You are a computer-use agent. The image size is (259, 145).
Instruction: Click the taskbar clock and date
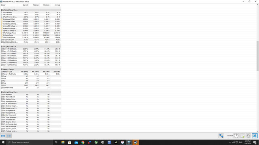247,142
